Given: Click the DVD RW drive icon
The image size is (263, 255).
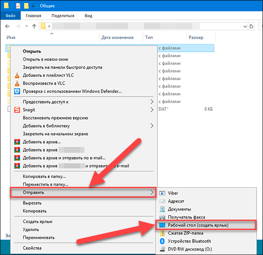Looking at the screenshot, I should pos(162,249).
